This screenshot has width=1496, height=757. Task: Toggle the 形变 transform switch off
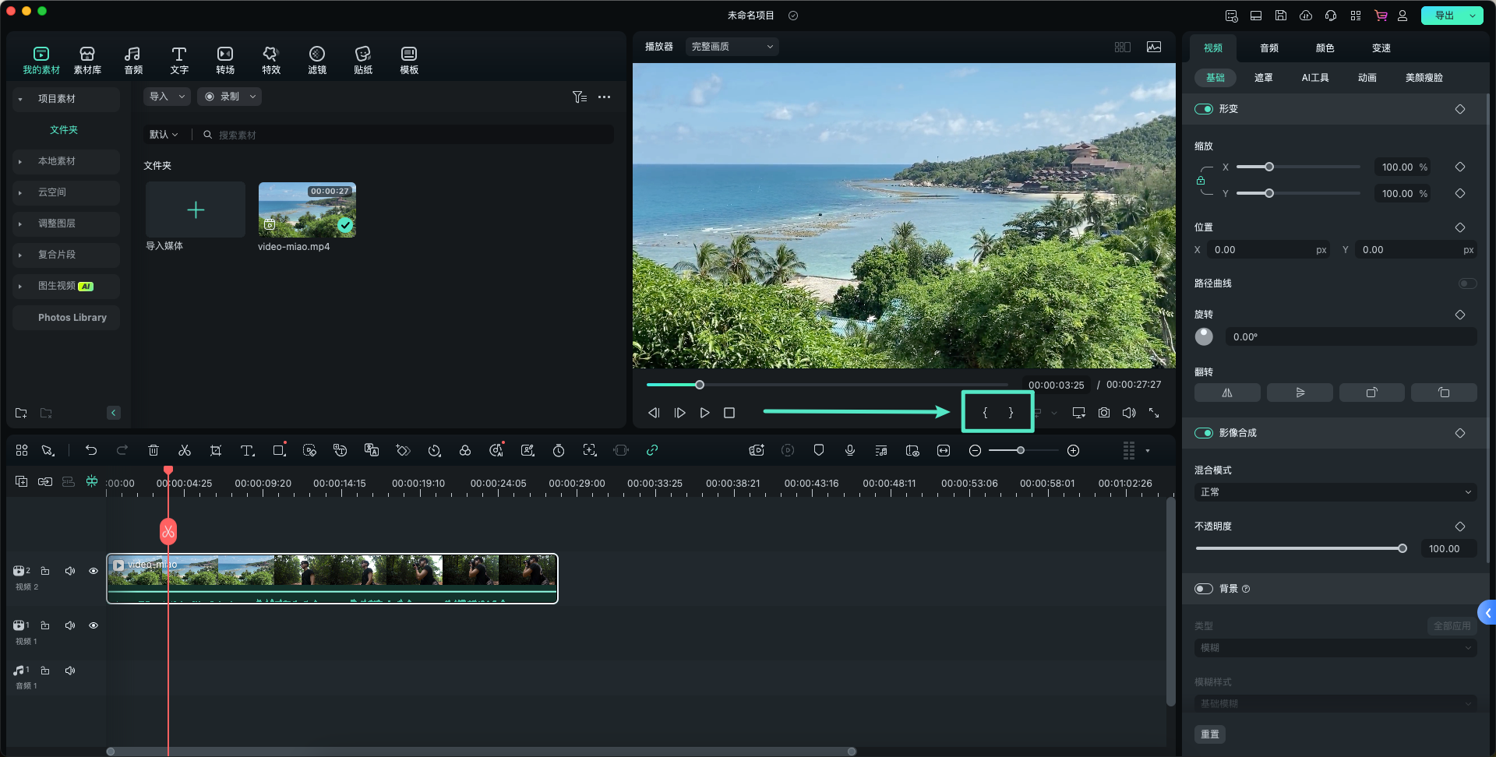point(1204,109)
